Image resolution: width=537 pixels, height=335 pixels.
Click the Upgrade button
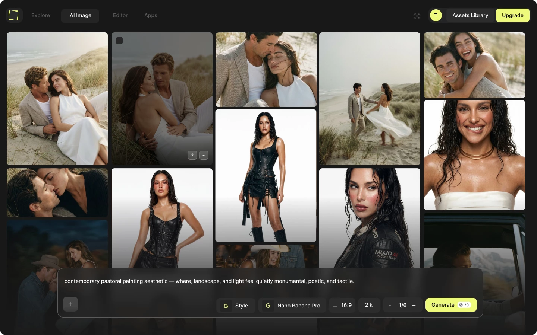512,15
